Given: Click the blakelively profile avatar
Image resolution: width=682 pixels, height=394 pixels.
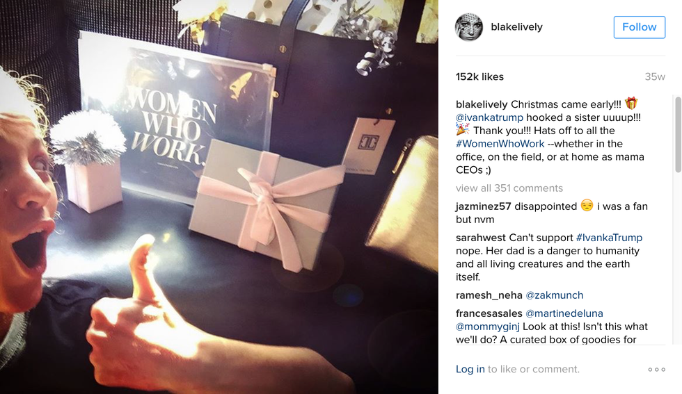Looking at the screenshot, I should [469, 27].
